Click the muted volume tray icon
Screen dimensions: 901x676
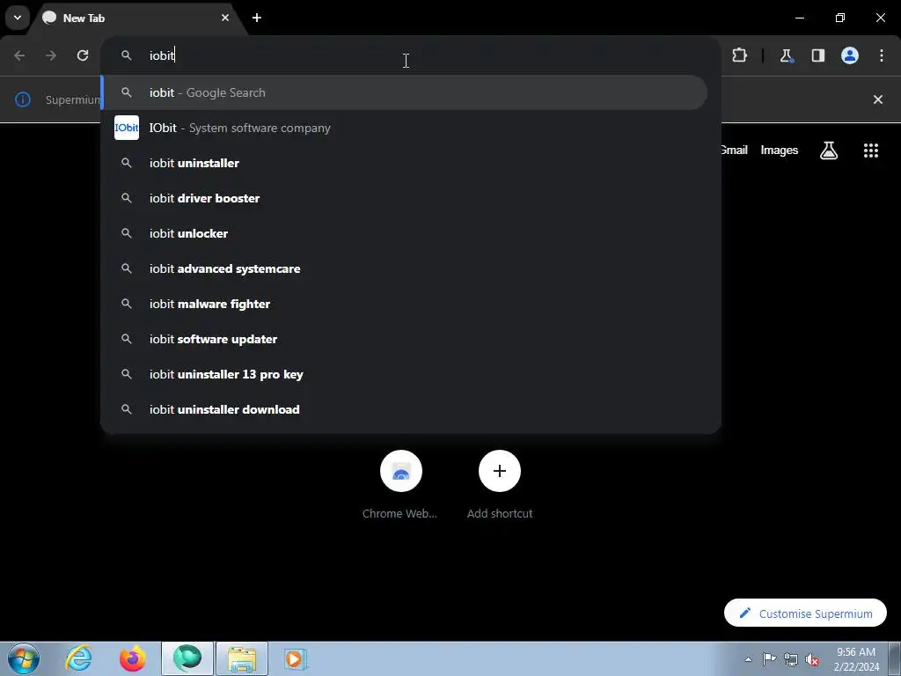[812, 659]
